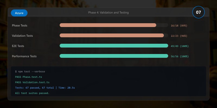217x108 pixels.
Task: Click 'All test suites passed.' line
Action: 32,93
